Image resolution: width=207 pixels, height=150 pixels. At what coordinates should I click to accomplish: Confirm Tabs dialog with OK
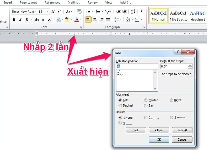tap(159, 140)
